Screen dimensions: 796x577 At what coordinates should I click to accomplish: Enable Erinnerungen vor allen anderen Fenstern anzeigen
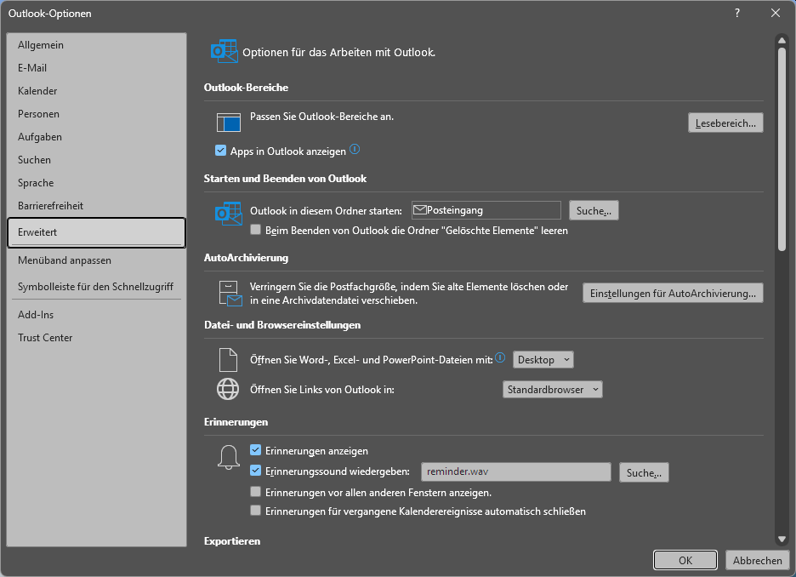pos(255,492)
